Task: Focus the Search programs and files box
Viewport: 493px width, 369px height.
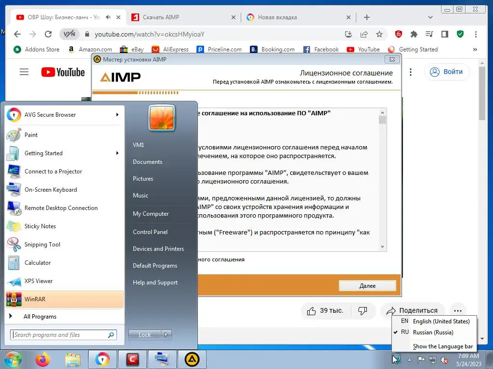Action: [x=64, y=335]
